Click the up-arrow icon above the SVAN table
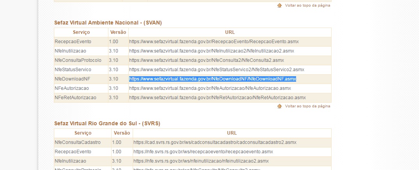The height and width of the screenshot is (170, 419). pyautogui.click(x=279, y=5)
